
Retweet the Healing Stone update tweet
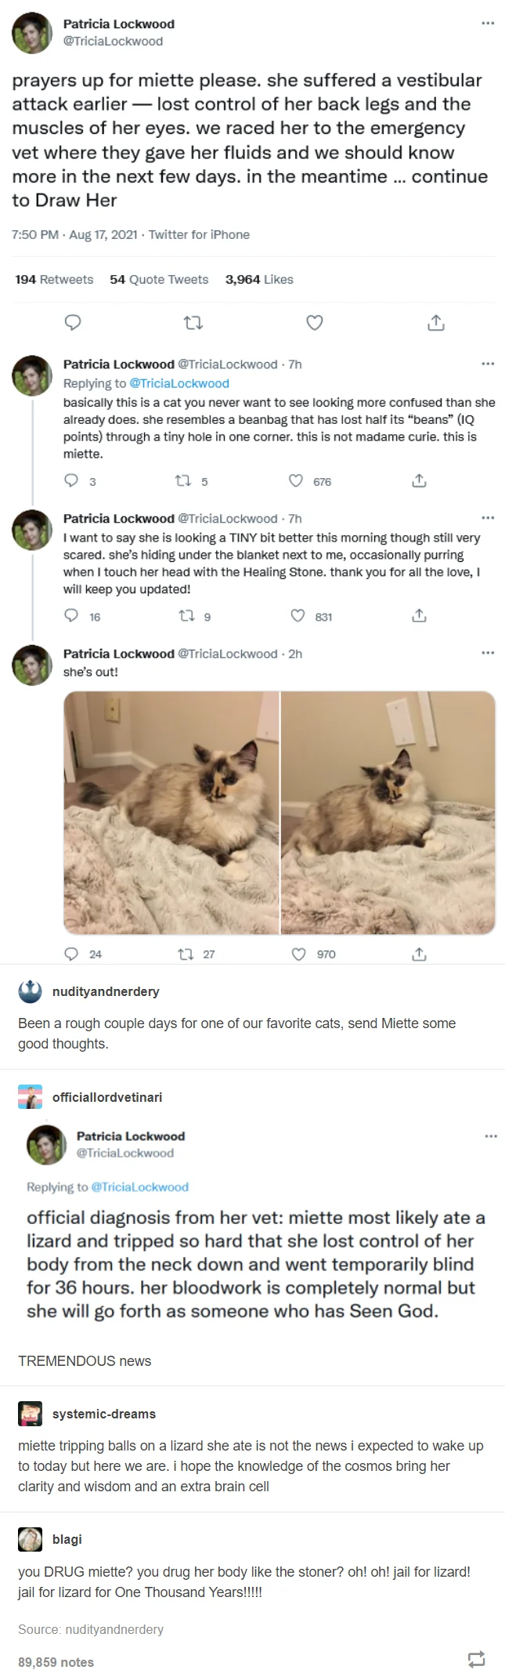coord(186,616)
